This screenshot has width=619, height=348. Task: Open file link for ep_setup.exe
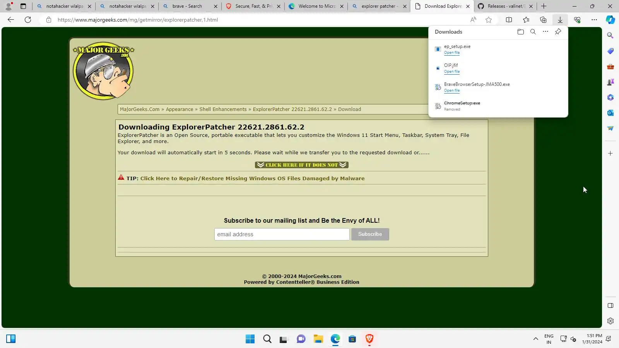tap(452, 53)
